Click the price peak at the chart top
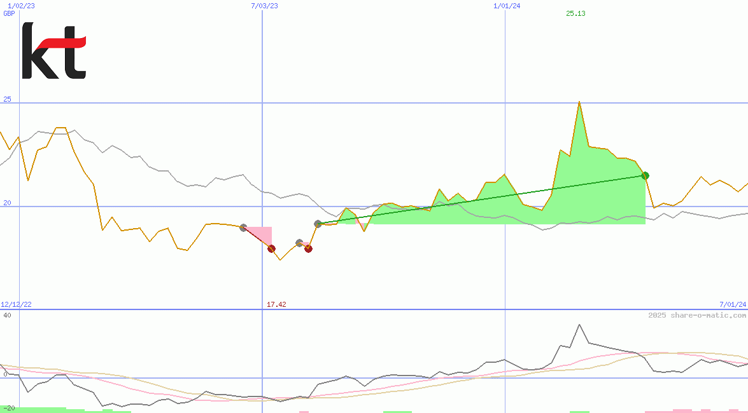748x413 pixels. click(x=579, y=102)
